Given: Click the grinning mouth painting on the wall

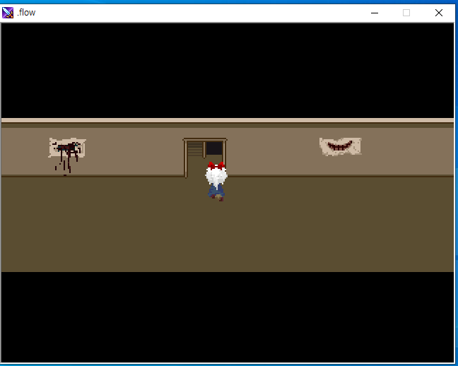Looking at the screenshot, I should click(x=340, y=146).
